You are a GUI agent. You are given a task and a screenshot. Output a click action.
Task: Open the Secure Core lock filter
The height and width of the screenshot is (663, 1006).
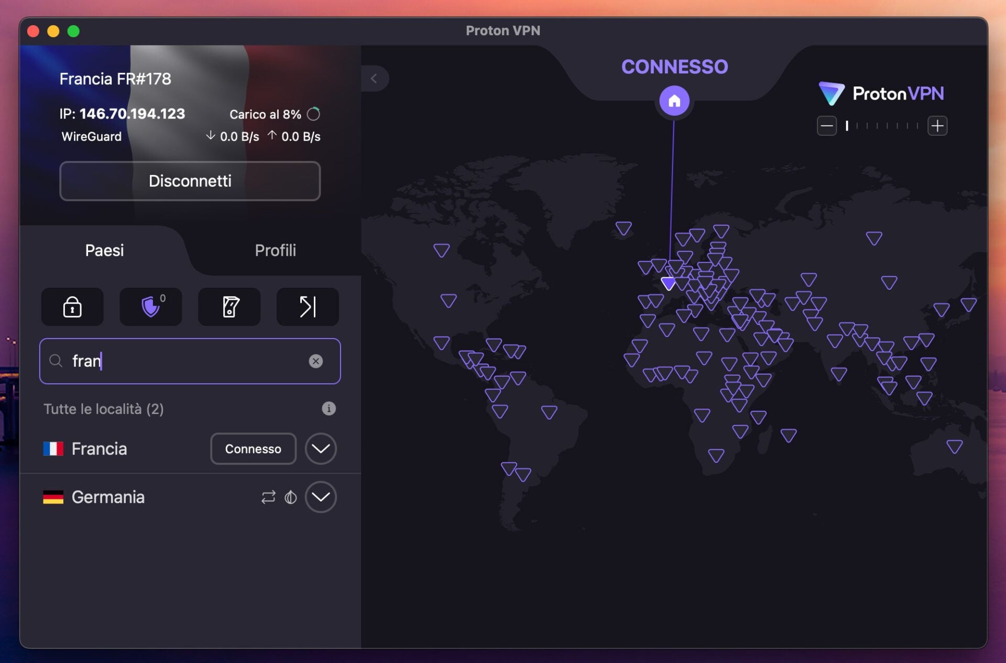[72, 307]
